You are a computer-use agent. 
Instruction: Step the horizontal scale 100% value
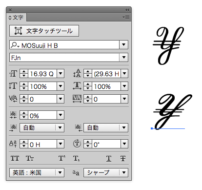(x=88, y=86)
